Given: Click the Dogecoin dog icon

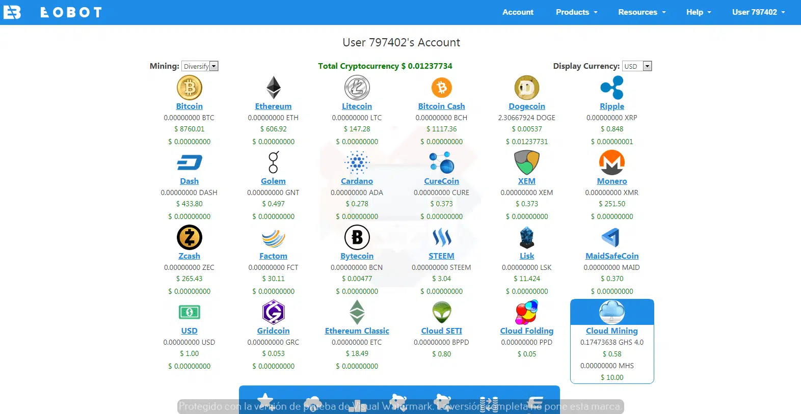Looking at the screenshot, I should pyautogui.click(x=527, y=88).
